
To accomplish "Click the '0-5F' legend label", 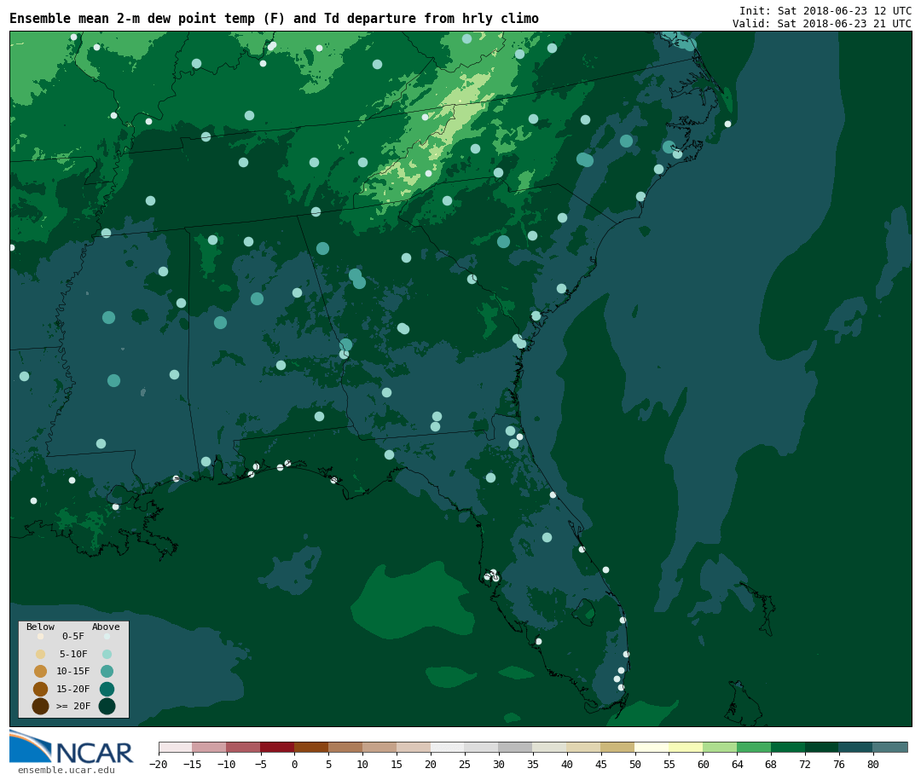I will click(x=73, y=636).
